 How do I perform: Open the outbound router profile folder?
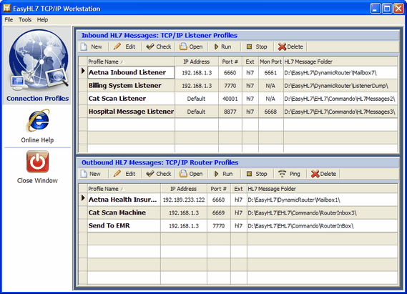pyautogui.click(x=191, y=174)
